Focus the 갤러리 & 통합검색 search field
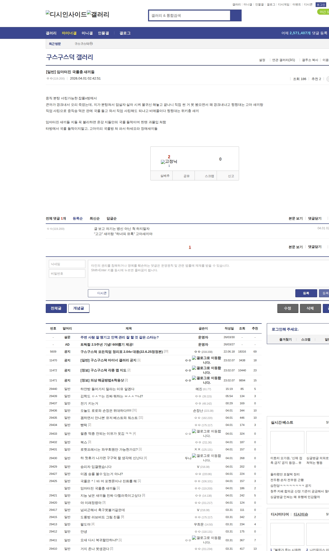The width and height of the screenshot is (329, 551). (x=189, y=15)
